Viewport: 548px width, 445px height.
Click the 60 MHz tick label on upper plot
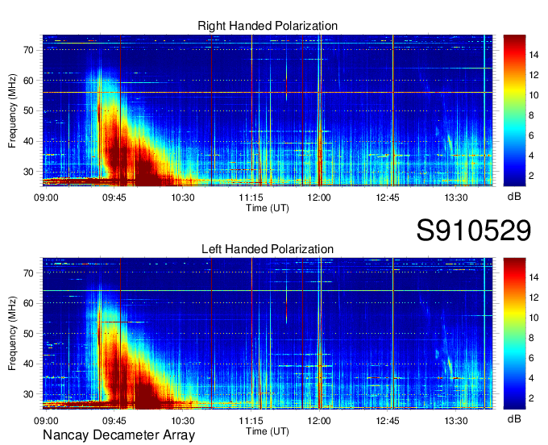pyautogui.click(x=29, y=81)
